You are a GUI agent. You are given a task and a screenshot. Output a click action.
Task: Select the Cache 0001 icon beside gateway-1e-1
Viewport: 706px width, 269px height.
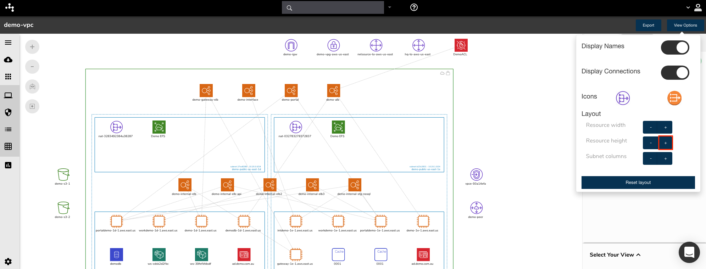pos(338,254)
